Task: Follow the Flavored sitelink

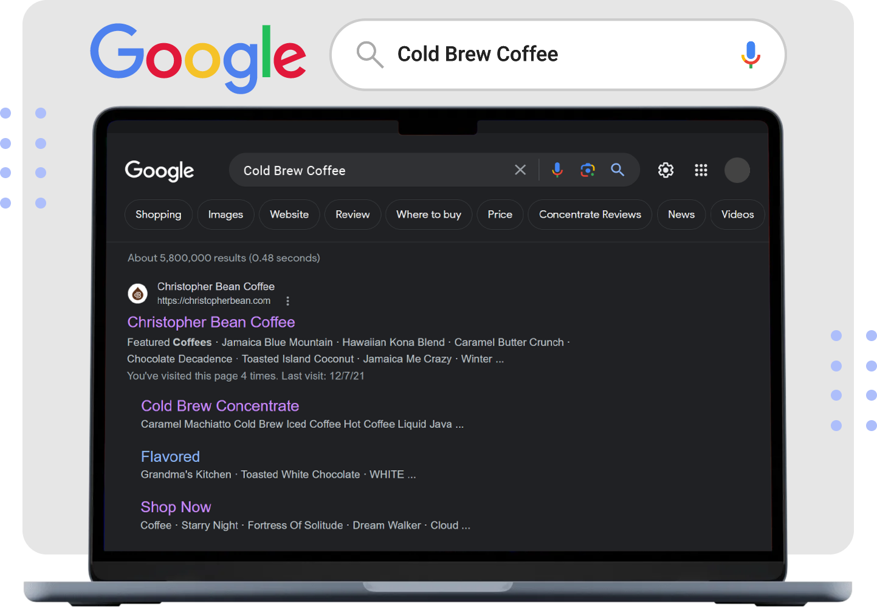Action: pos(170,457)
